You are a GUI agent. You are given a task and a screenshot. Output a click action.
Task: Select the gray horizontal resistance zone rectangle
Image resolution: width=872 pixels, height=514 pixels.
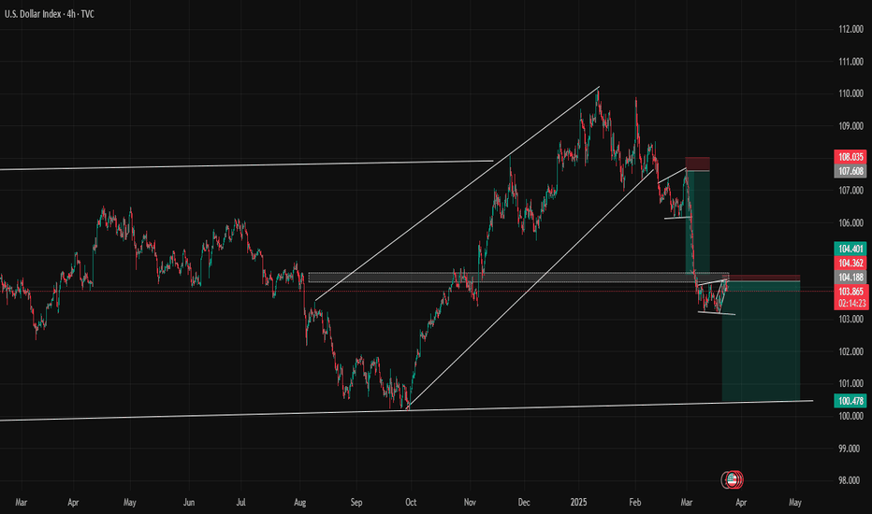coord(518,278)
